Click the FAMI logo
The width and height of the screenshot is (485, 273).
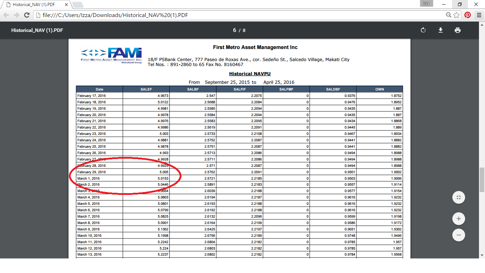pos(111,55)
